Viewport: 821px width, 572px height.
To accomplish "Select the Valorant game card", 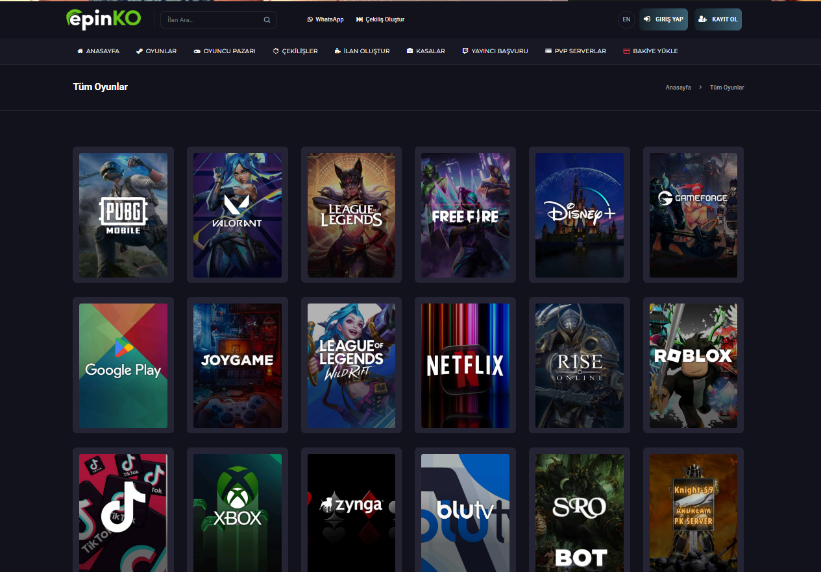I will [x=238, y=215].
